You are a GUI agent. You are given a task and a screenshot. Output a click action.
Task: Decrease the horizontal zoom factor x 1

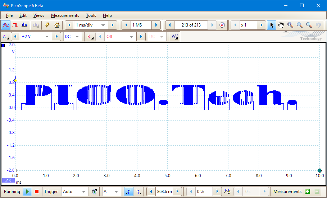click(x=235, y=25)
